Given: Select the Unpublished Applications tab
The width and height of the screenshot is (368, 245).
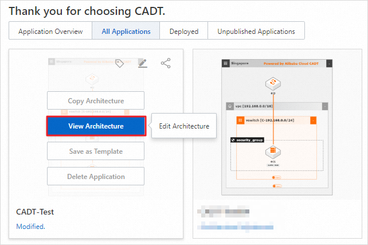Looking at the screenshot, I should 256,31.
